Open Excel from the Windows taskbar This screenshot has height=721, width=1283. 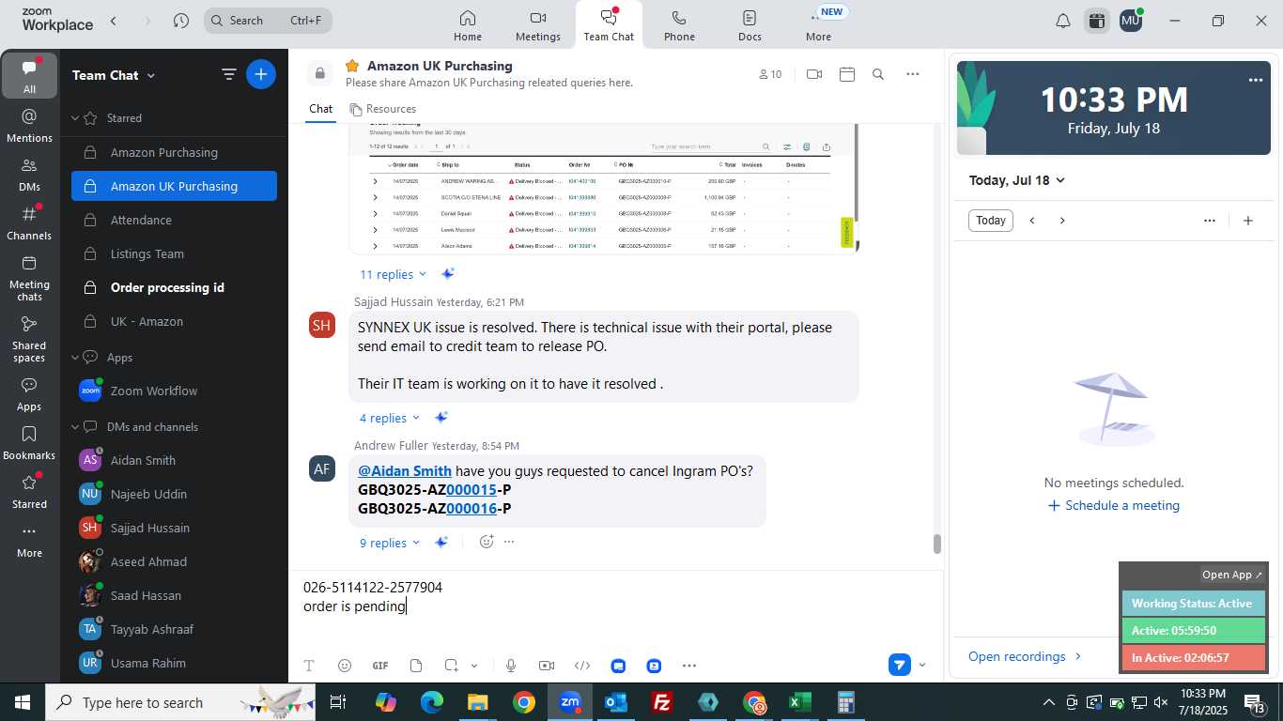pyautogui.click(x=799, y=702)
